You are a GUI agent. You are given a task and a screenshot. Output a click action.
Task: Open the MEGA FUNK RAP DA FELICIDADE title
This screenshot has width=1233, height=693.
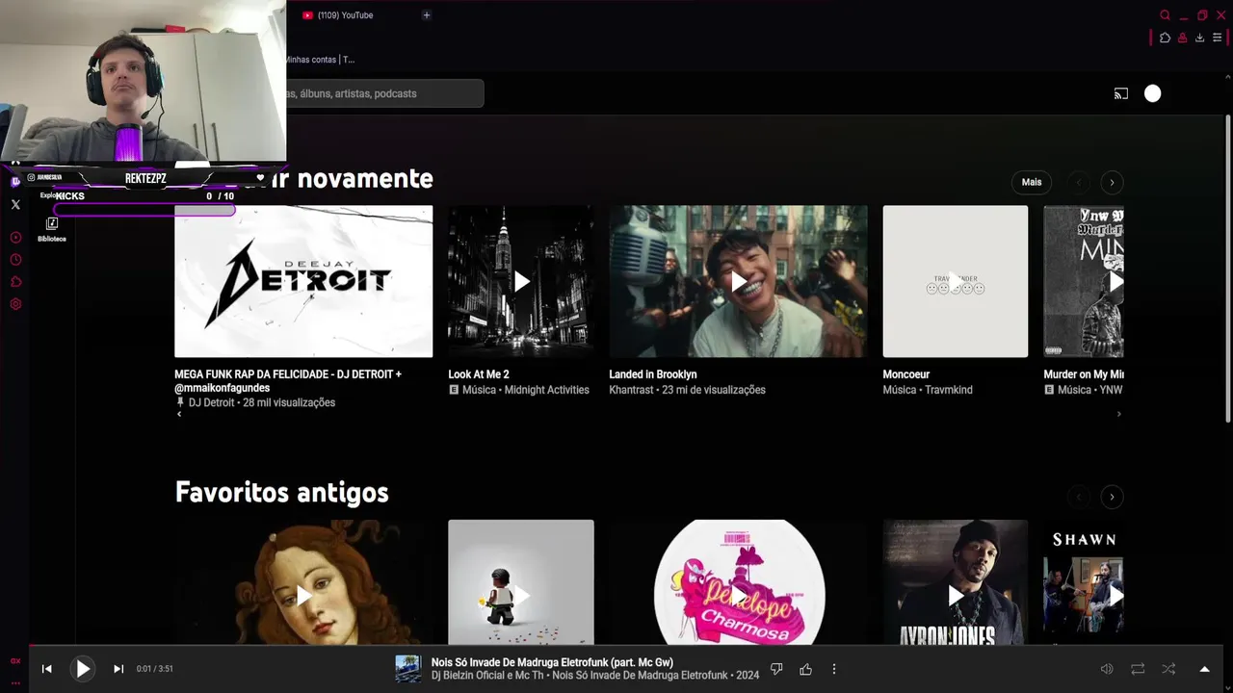tap(288, 381)
